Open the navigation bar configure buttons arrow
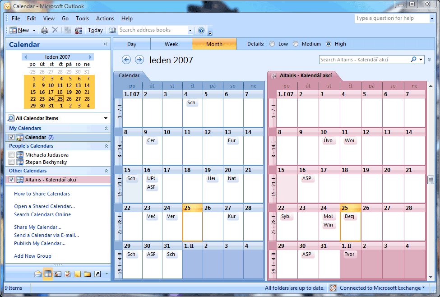The width and height of the screenshot is (440, 297). [107, 274]
